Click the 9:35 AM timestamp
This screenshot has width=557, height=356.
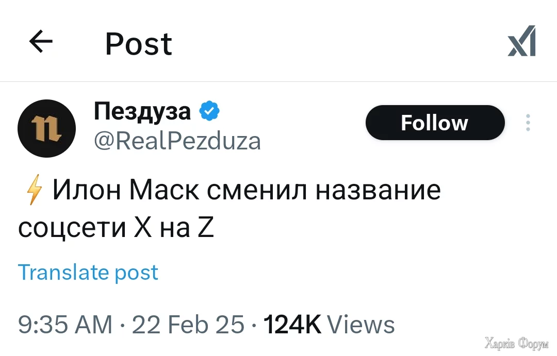coord(65,325)
